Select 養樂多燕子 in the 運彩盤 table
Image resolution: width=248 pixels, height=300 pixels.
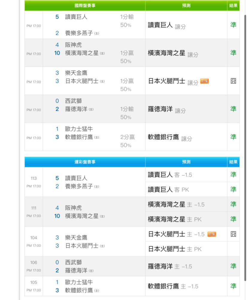pyautogui.click(x=79, y=186)
